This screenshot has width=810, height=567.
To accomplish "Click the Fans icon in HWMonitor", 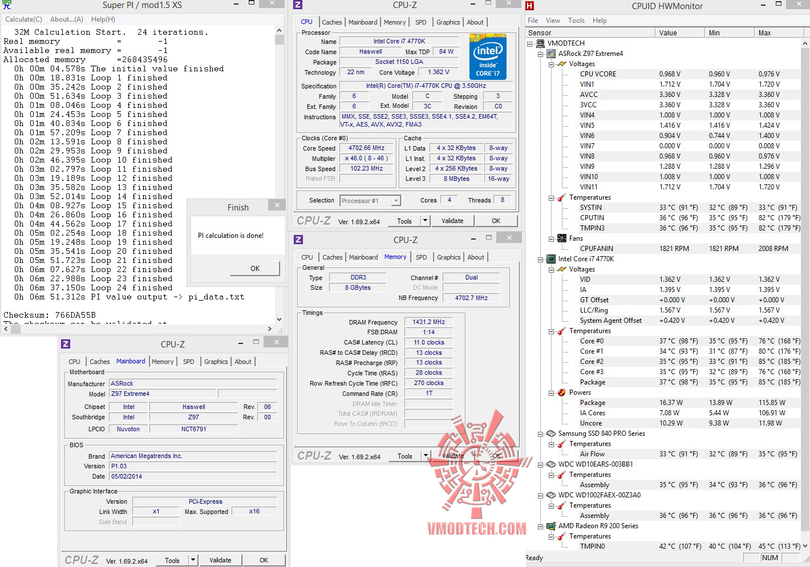I will point(562,238).
